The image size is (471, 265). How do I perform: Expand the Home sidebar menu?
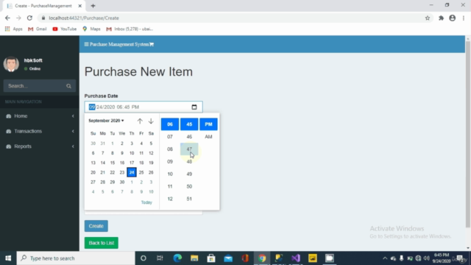click(40, 116)
